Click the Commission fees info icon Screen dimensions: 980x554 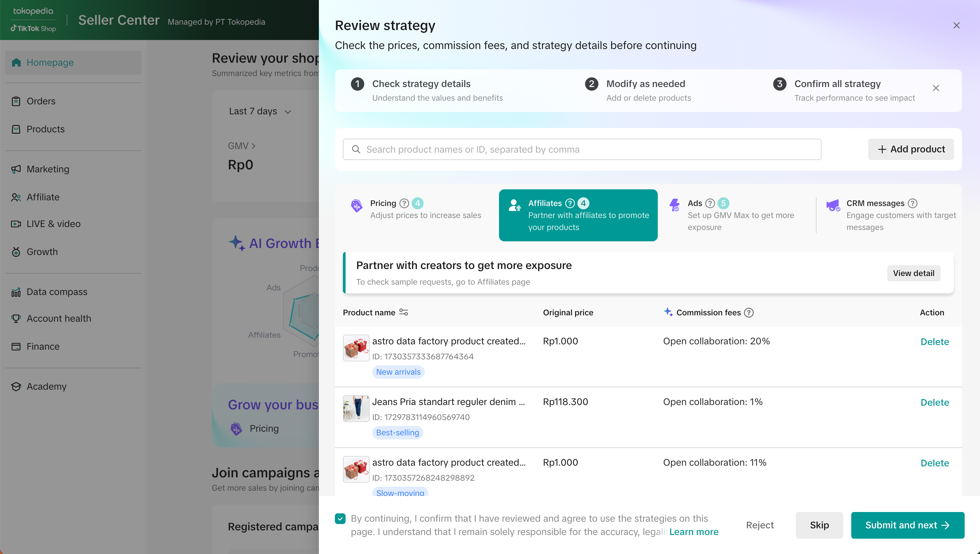coord(749,312)
